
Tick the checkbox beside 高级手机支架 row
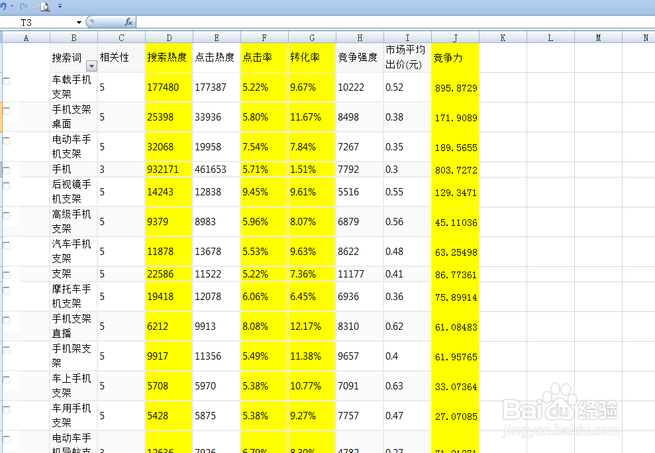(x=6, y=215)
